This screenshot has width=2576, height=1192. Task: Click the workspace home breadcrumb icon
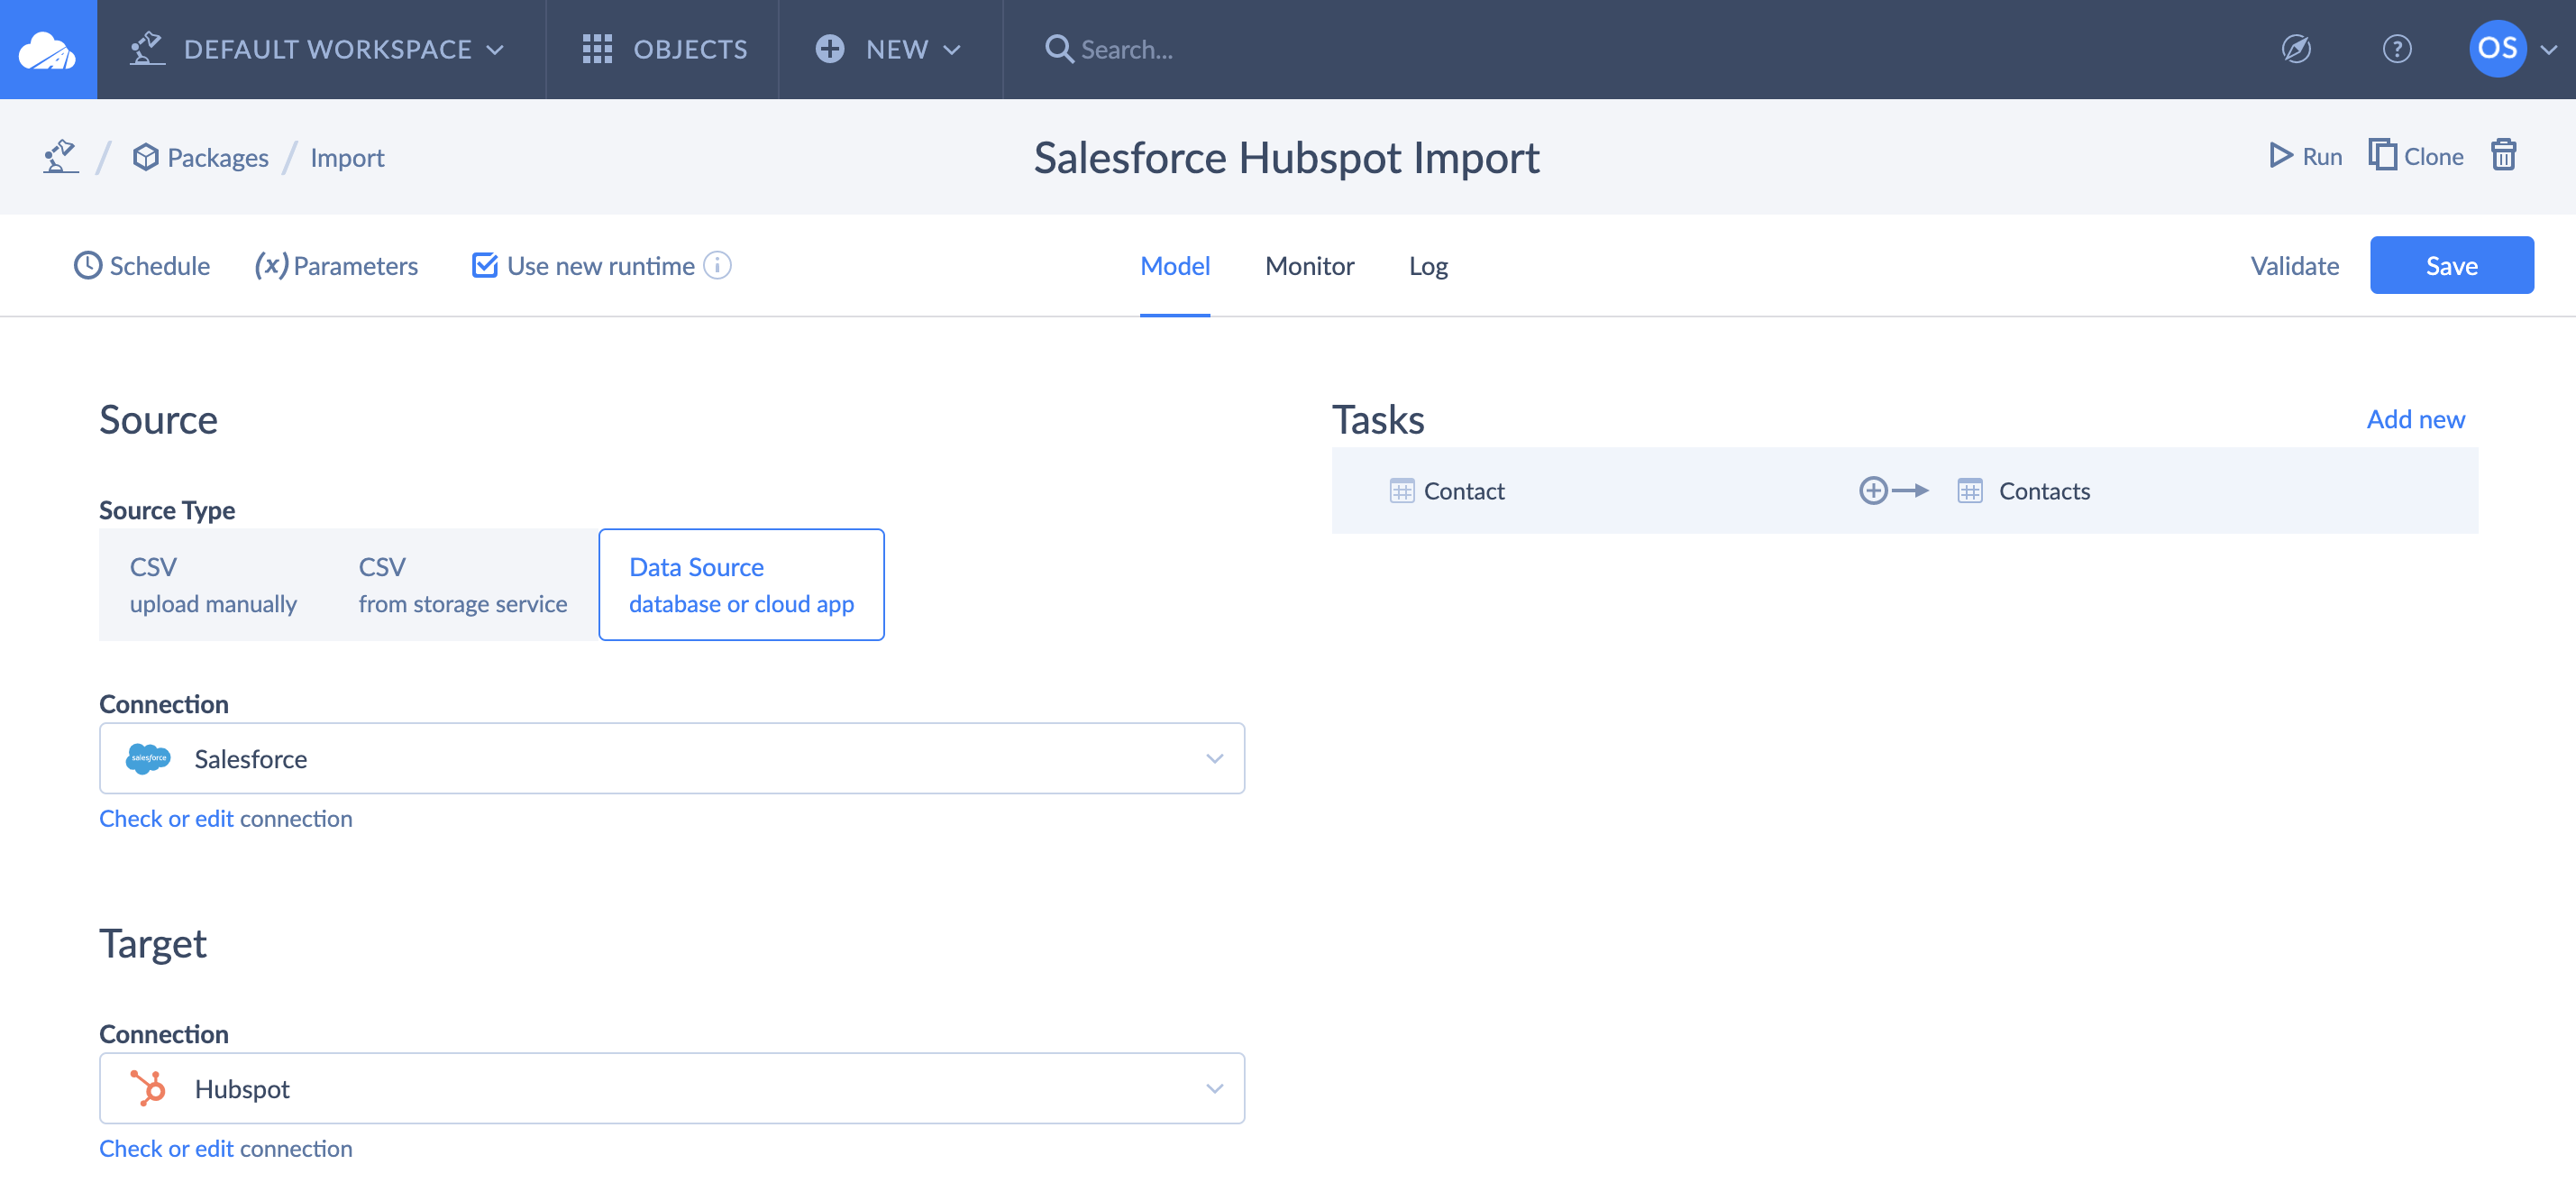[60, 157]
